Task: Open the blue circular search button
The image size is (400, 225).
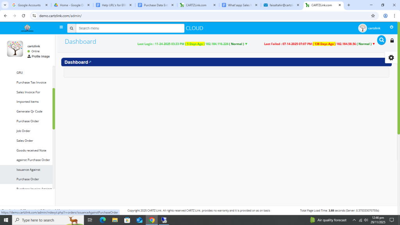Action: pyautogui.click(x=381, y=40)
